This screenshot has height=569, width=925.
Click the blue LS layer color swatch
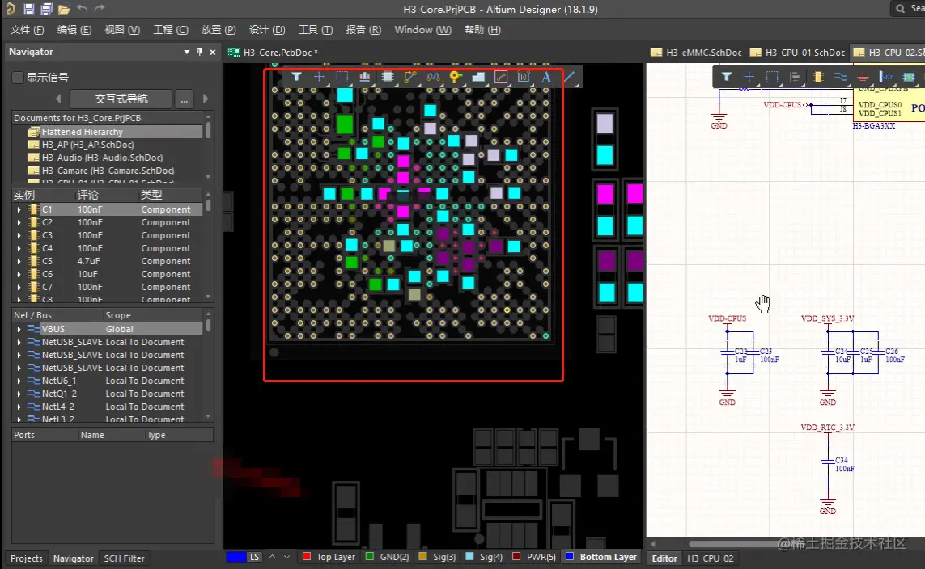point(236,557)
